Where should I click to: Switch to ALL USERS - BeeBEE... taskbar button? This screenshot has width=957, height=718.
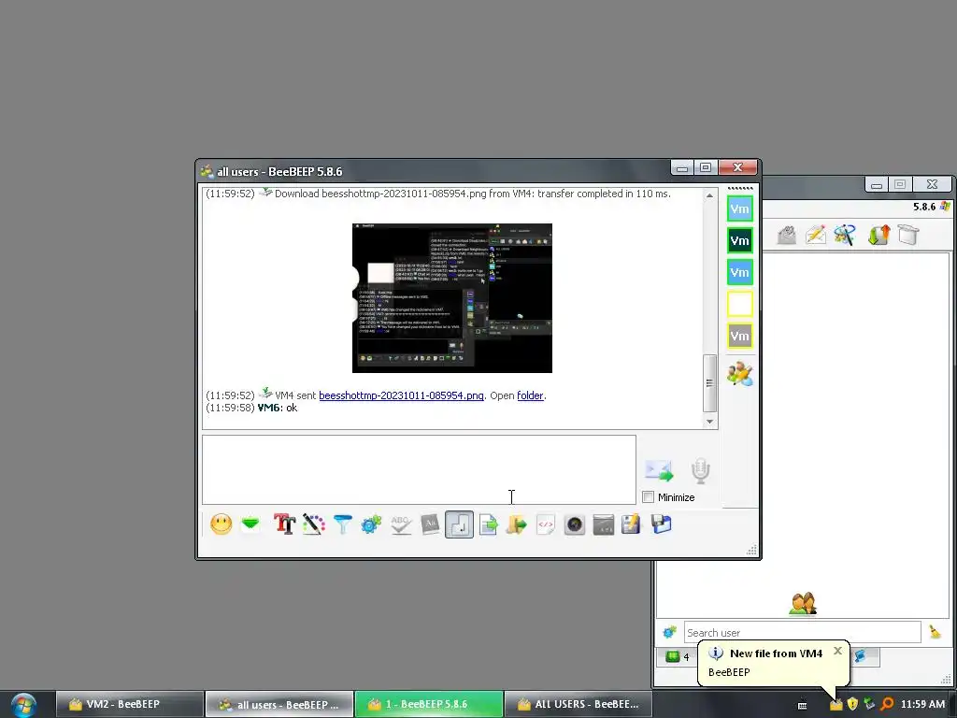pyautogui.click(x=578, y=704)
